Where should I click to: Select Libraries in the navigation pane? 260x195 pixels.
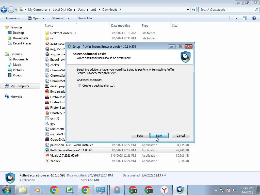16,54
